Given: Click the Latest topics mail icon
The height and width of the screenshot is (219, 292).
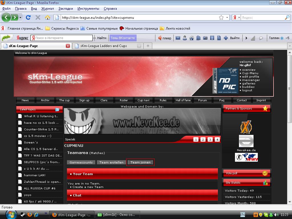Looking at the screenshot, I should [57, 109].
